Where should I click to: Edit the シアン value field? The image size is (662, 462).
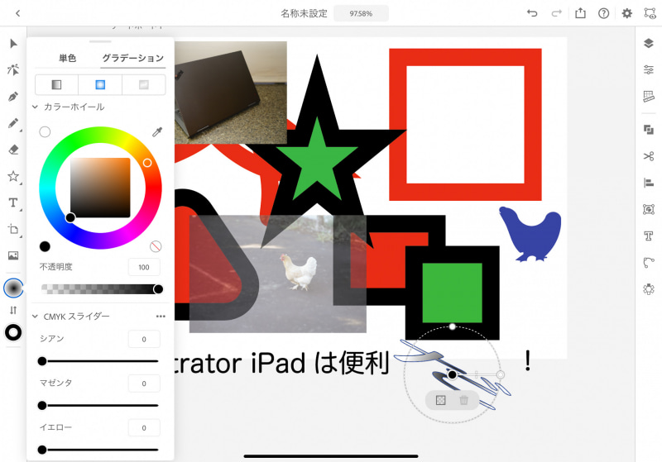[144, 339]
